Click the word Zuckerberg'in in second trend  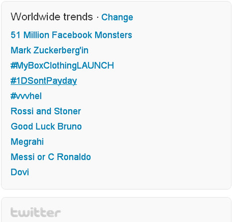point(61,50)
